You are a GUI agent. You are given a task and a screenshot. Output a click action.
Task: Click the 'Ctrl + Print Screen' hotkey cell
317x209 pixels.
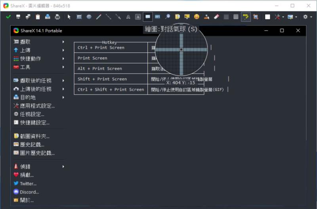pyautogui.click(x=111, y=47)
